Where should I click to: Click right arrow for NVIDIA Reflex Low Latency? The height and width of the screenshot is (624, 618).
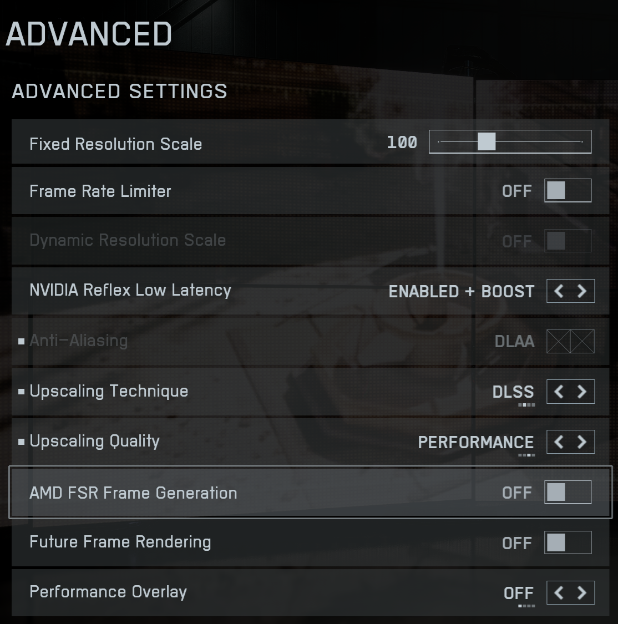coord(582,291)
